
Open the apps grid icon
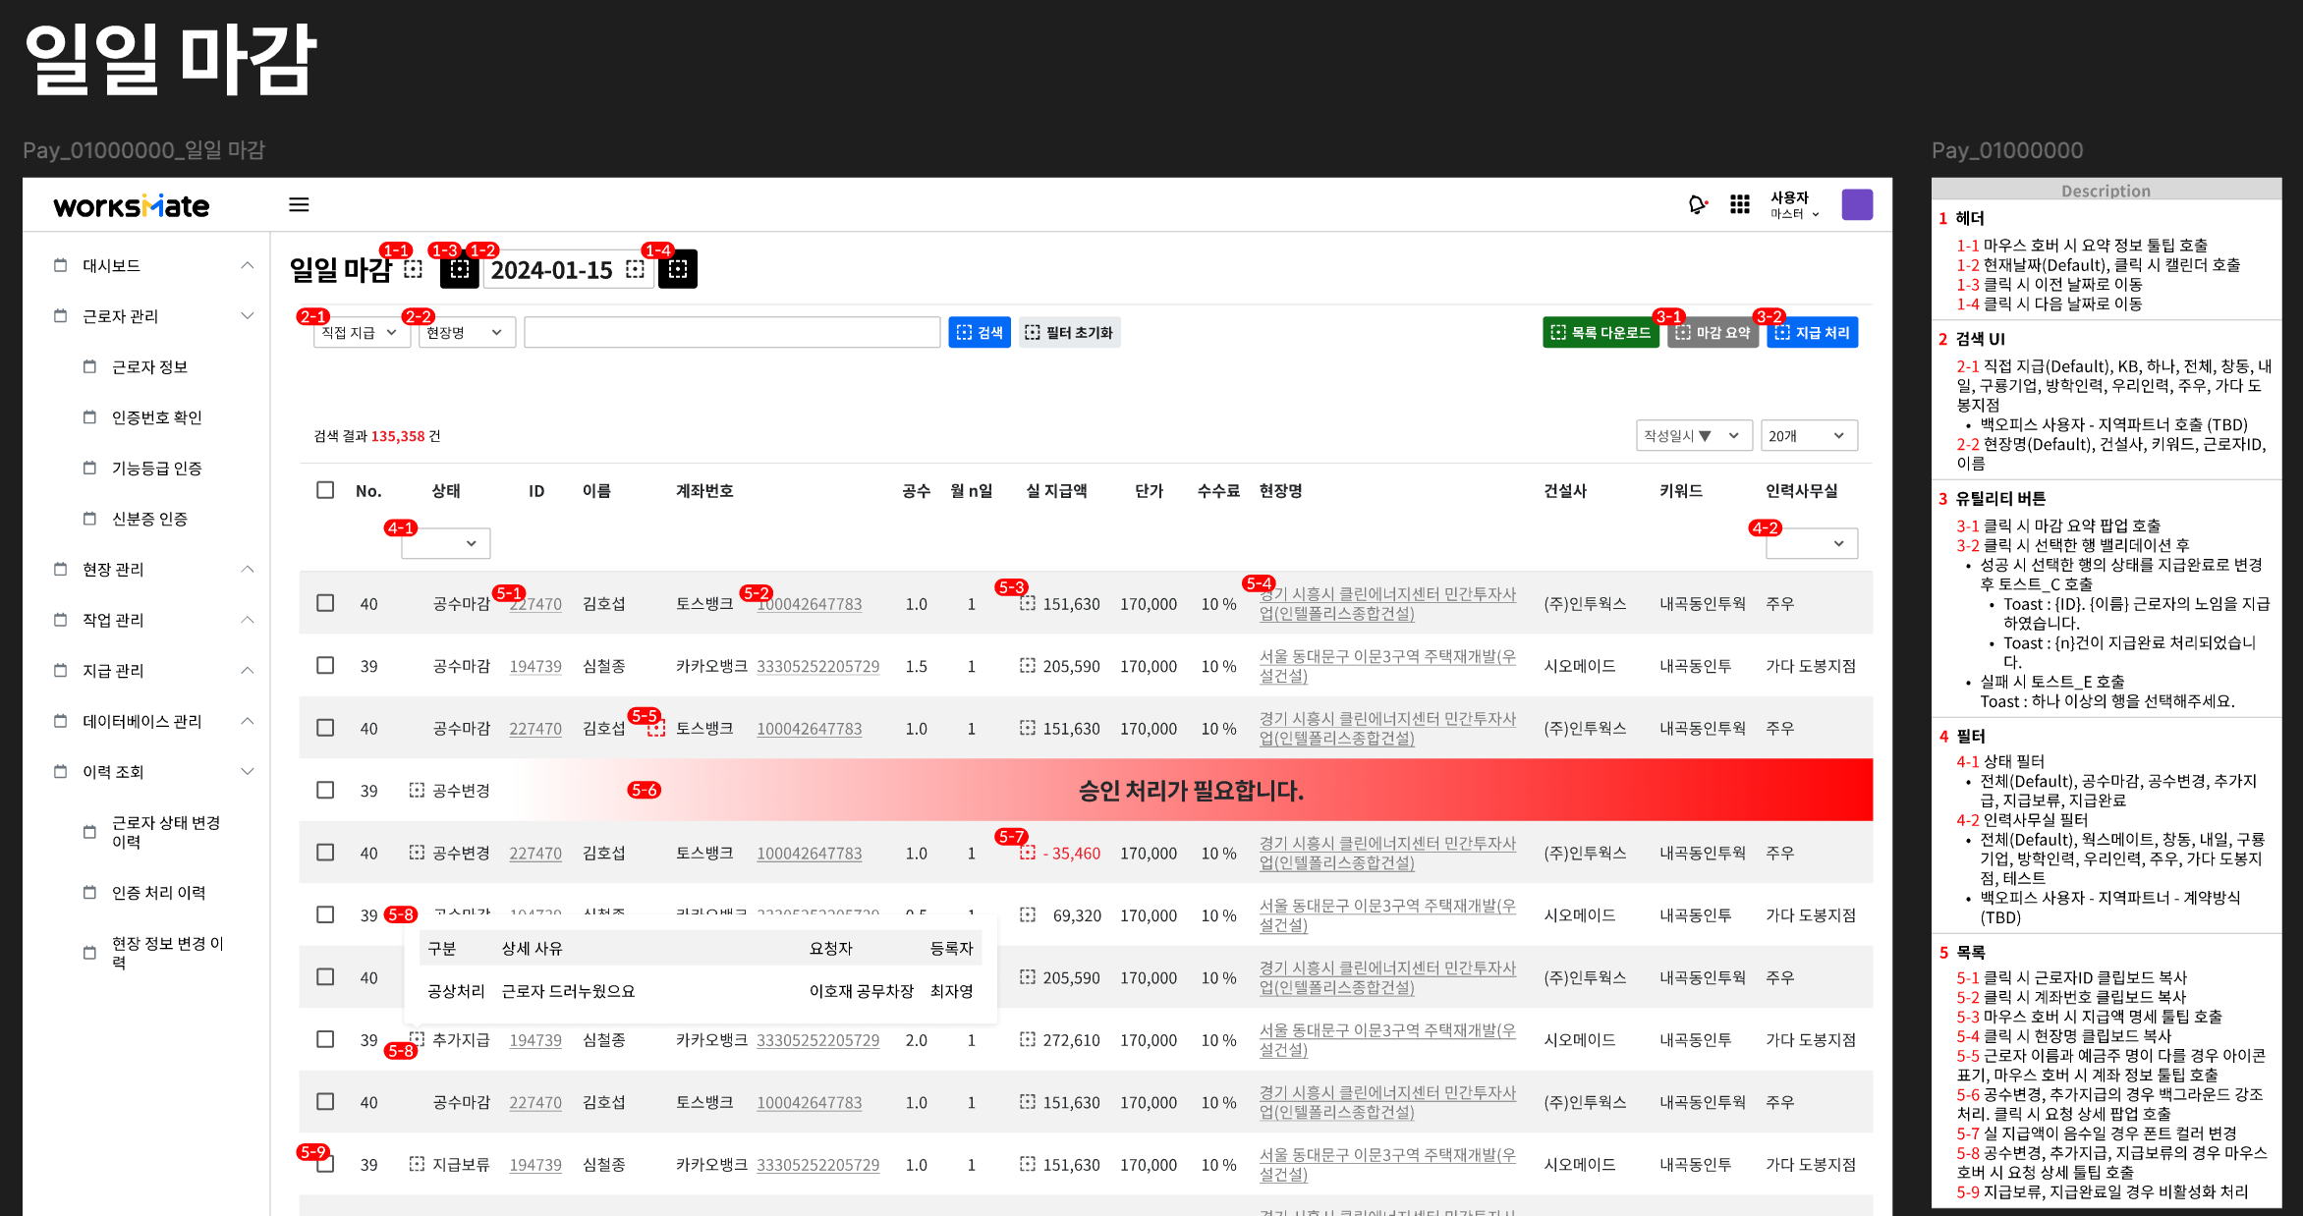coord(1740,204)
